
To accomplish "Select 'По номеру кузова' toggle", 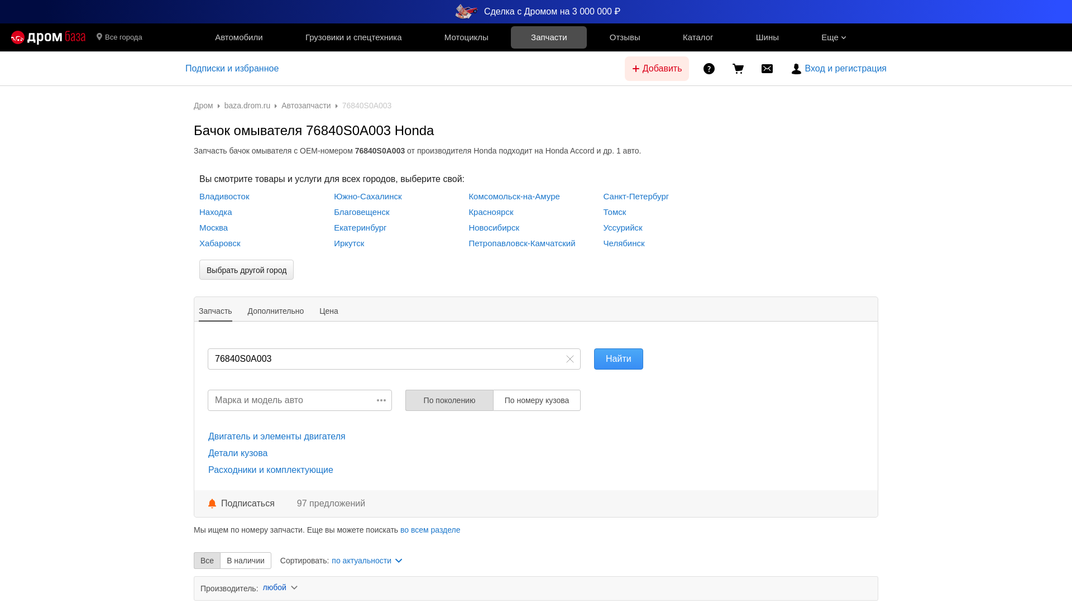I will [537, 400].
